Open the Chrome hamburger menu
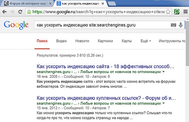Screen dimensions: 189x122 186,12
